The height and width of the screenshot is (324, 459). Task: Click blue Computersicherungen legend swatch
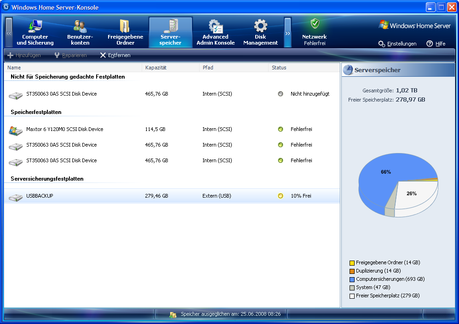(x=352, y=279)
